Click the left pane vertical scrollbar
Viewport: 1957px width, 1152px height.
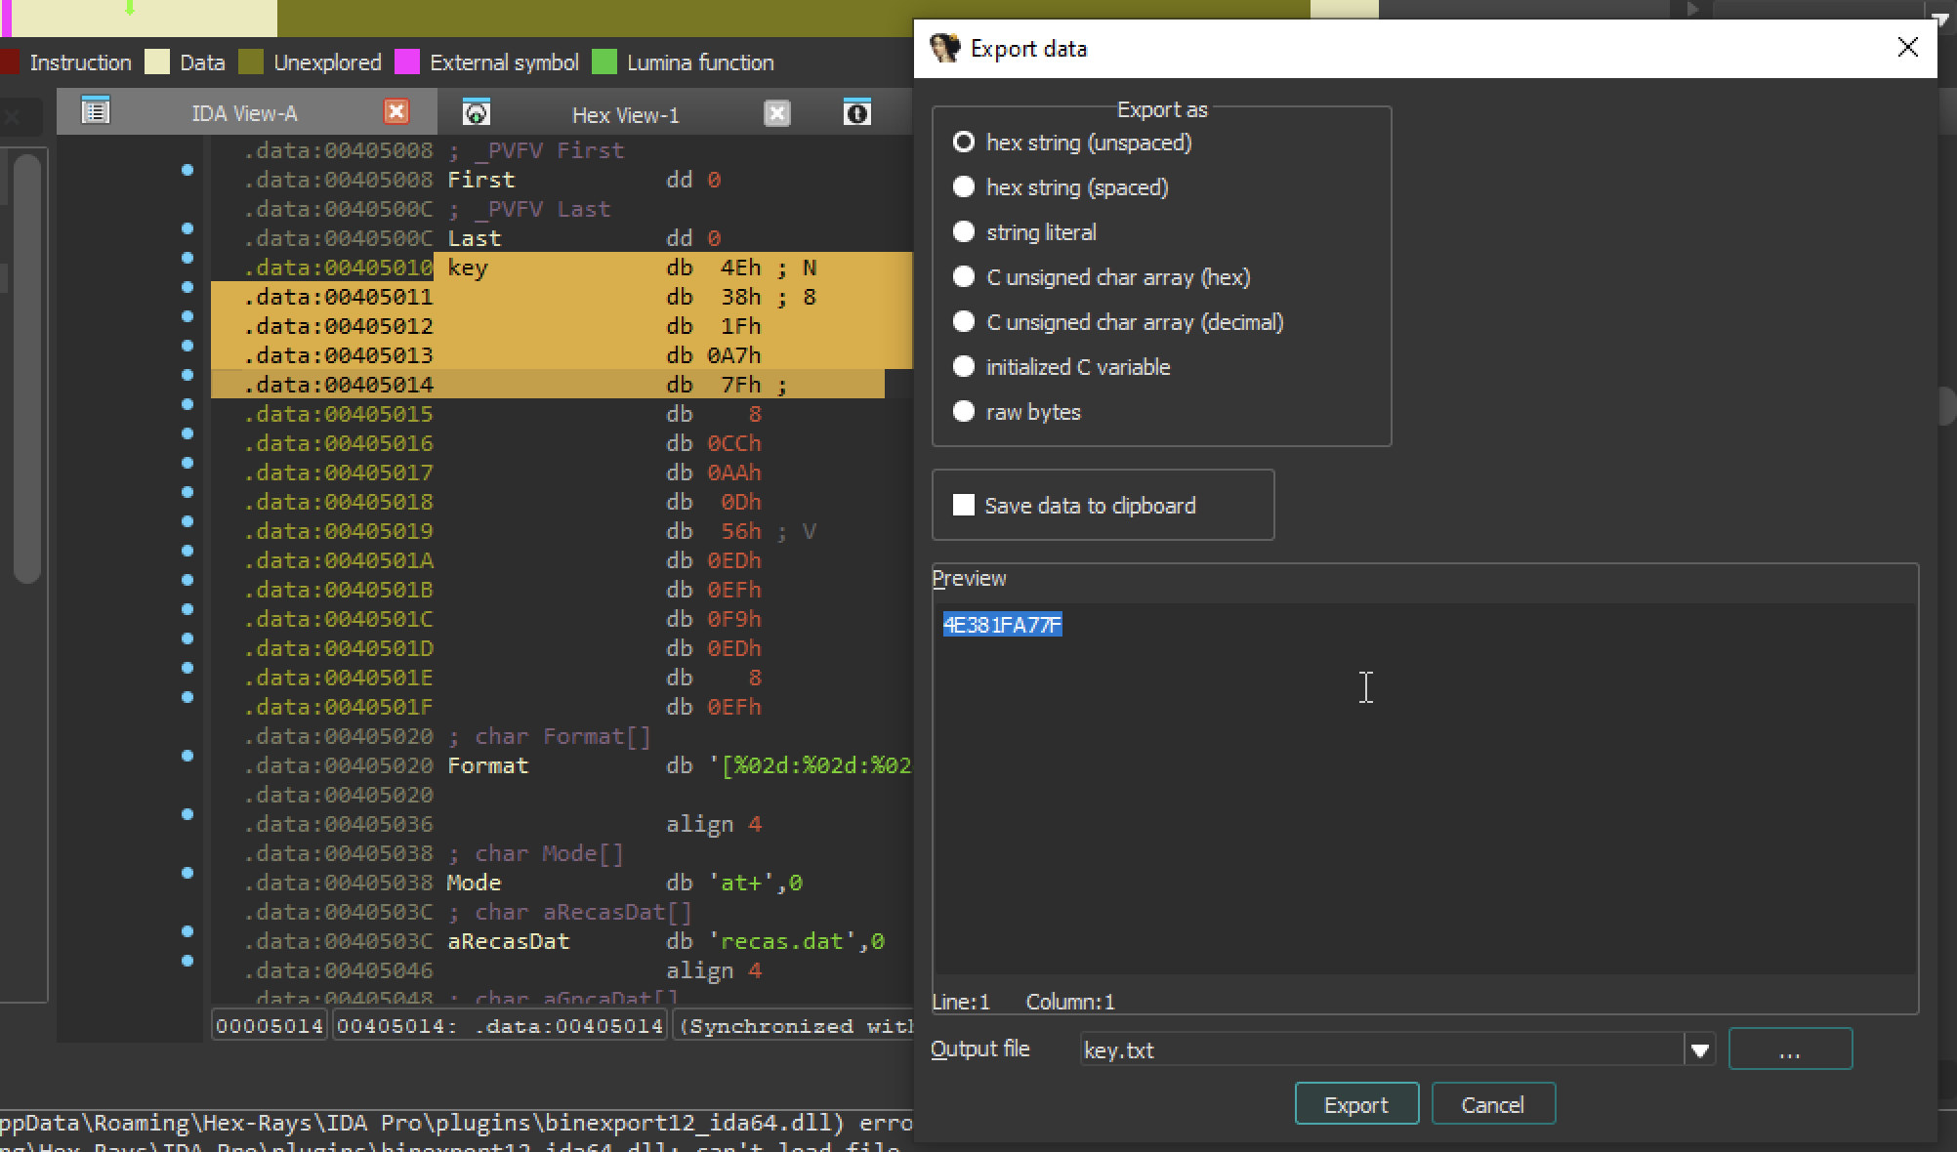pos(27,369)
